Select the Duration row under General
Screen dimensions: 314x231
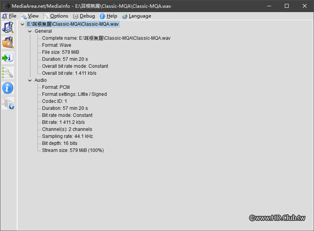(x=65, y=59)
